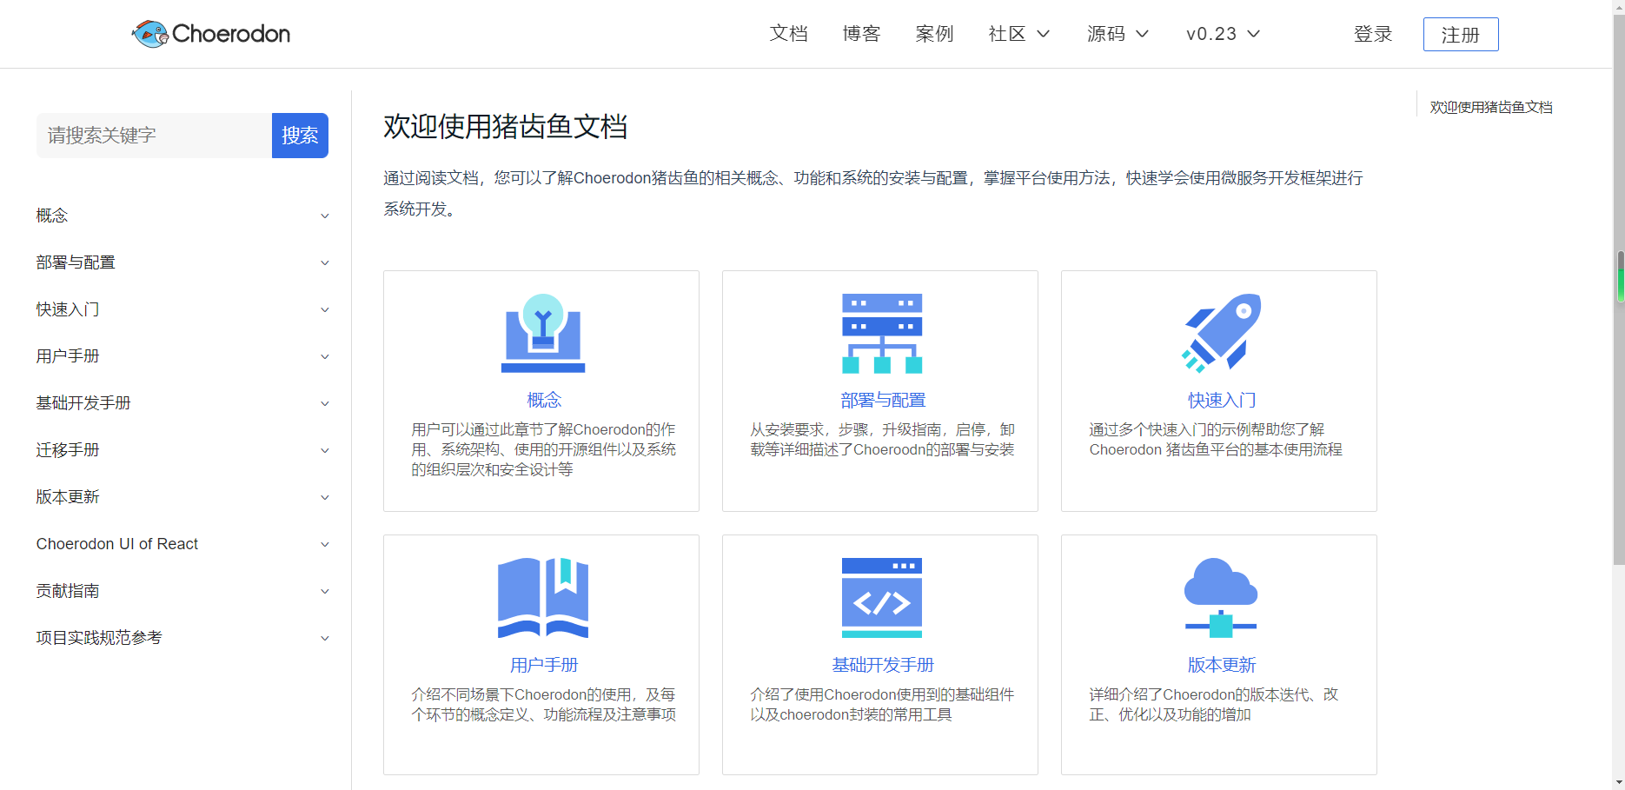Click the cloud icon for 版本更新

pos(1221,598)
